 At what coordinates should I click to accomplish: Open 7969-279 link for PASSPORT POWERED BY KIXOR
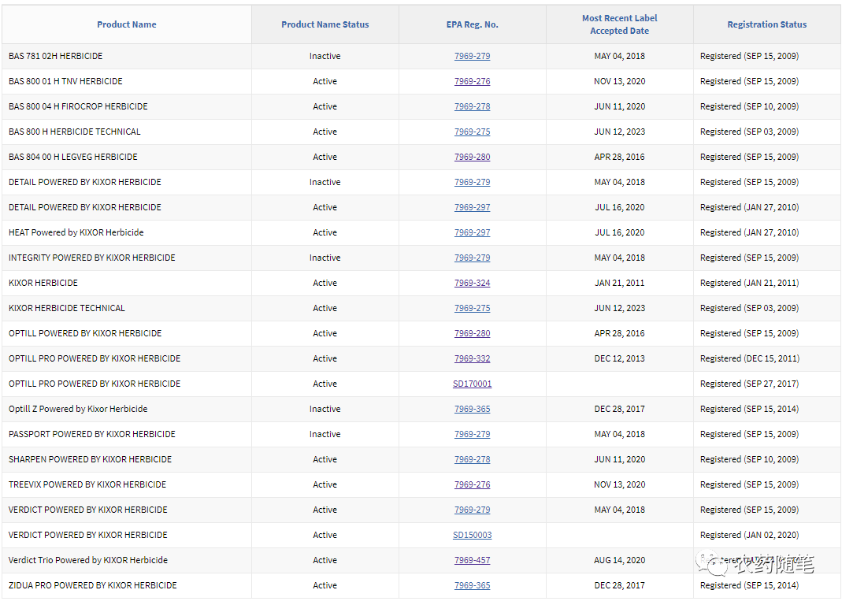click(472, 435)
